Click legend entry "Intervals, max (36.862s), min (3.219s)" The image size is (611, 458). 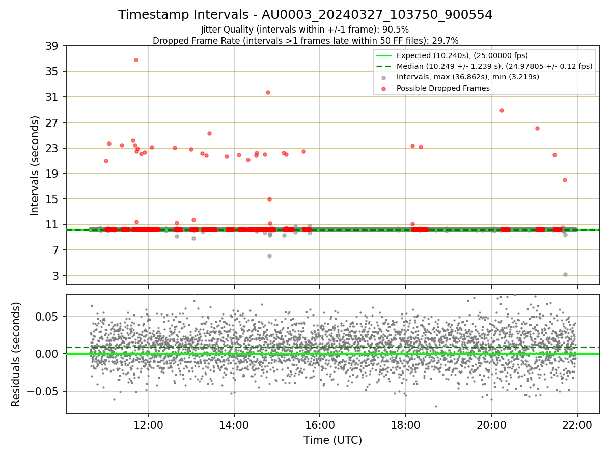pyautogui.click(x=468, y=77)
